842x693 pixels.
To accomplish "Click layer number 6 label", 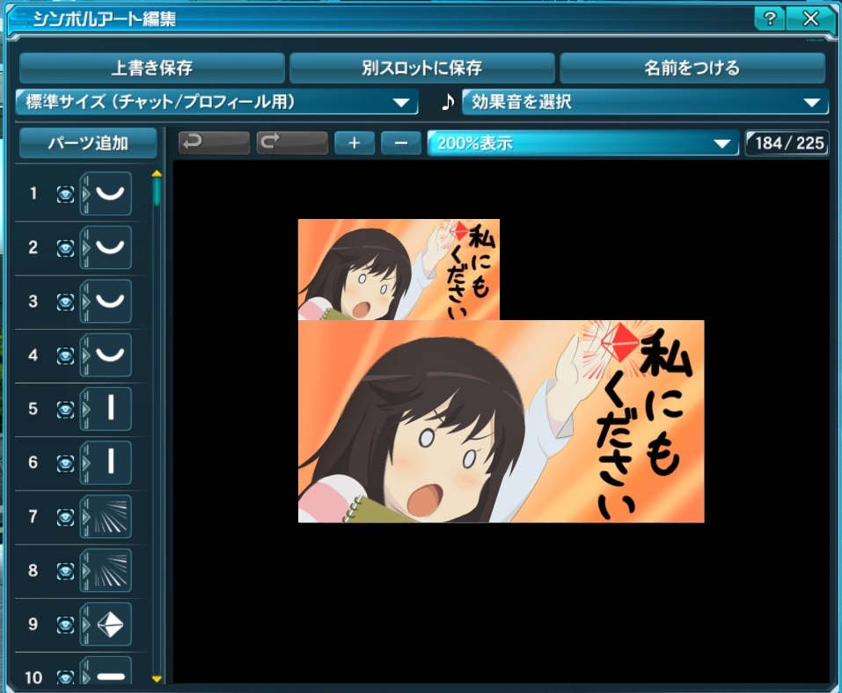I will click(x=33, y=463).
